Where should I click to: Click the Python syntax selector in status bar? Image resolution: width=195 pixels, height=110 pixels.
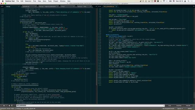coord(190,109)
